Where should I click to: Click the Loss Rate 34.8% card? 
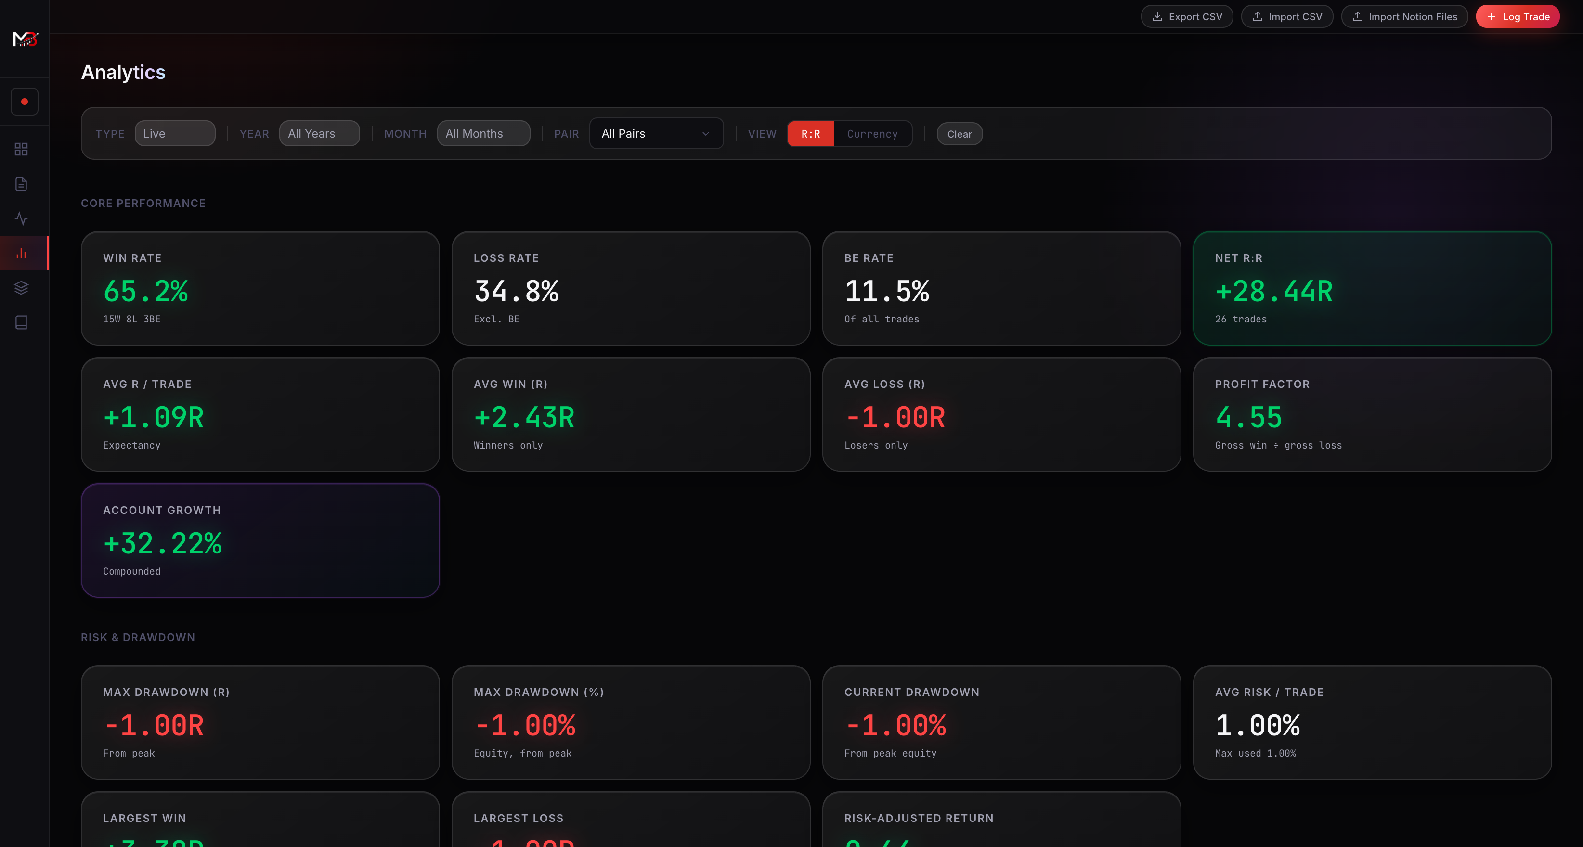631,288
